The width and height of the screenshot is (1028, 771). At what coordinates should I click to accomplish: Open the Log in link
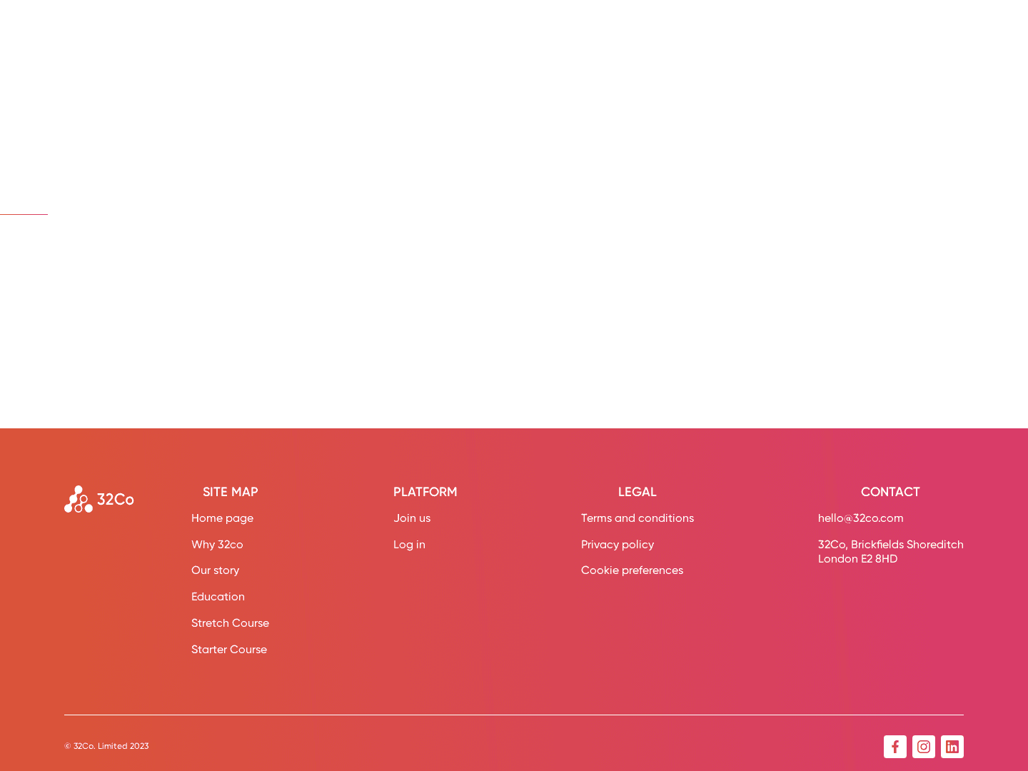pyautogui.click(x=409, y=545)
